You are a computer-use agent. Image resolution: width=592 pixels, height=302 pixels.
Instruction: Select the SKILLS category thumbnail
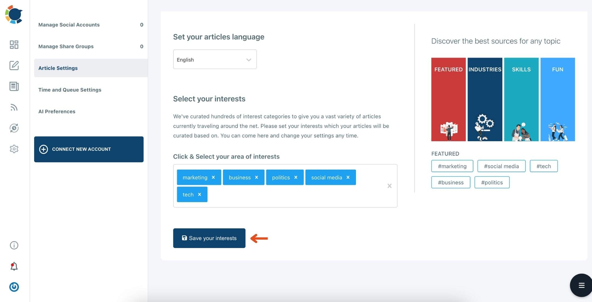coord(522,99)
